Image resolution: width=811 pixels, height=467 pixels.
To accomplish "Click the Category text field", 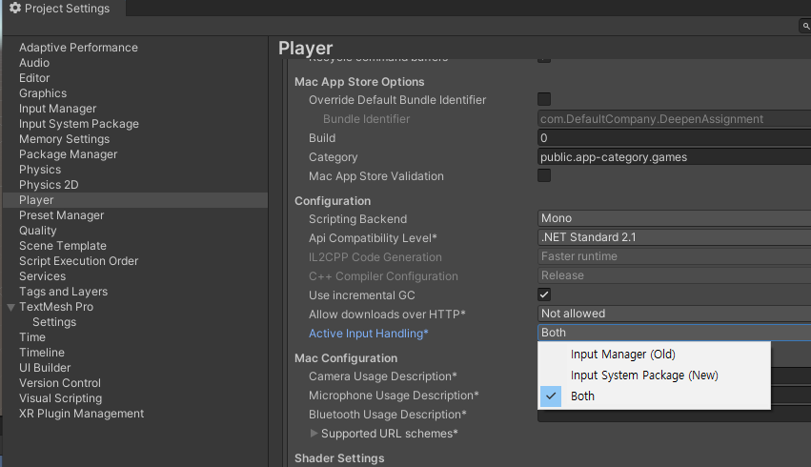I will (674, 157).
